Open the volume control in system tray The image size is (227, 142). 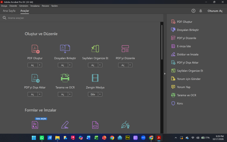pos(197,138)
